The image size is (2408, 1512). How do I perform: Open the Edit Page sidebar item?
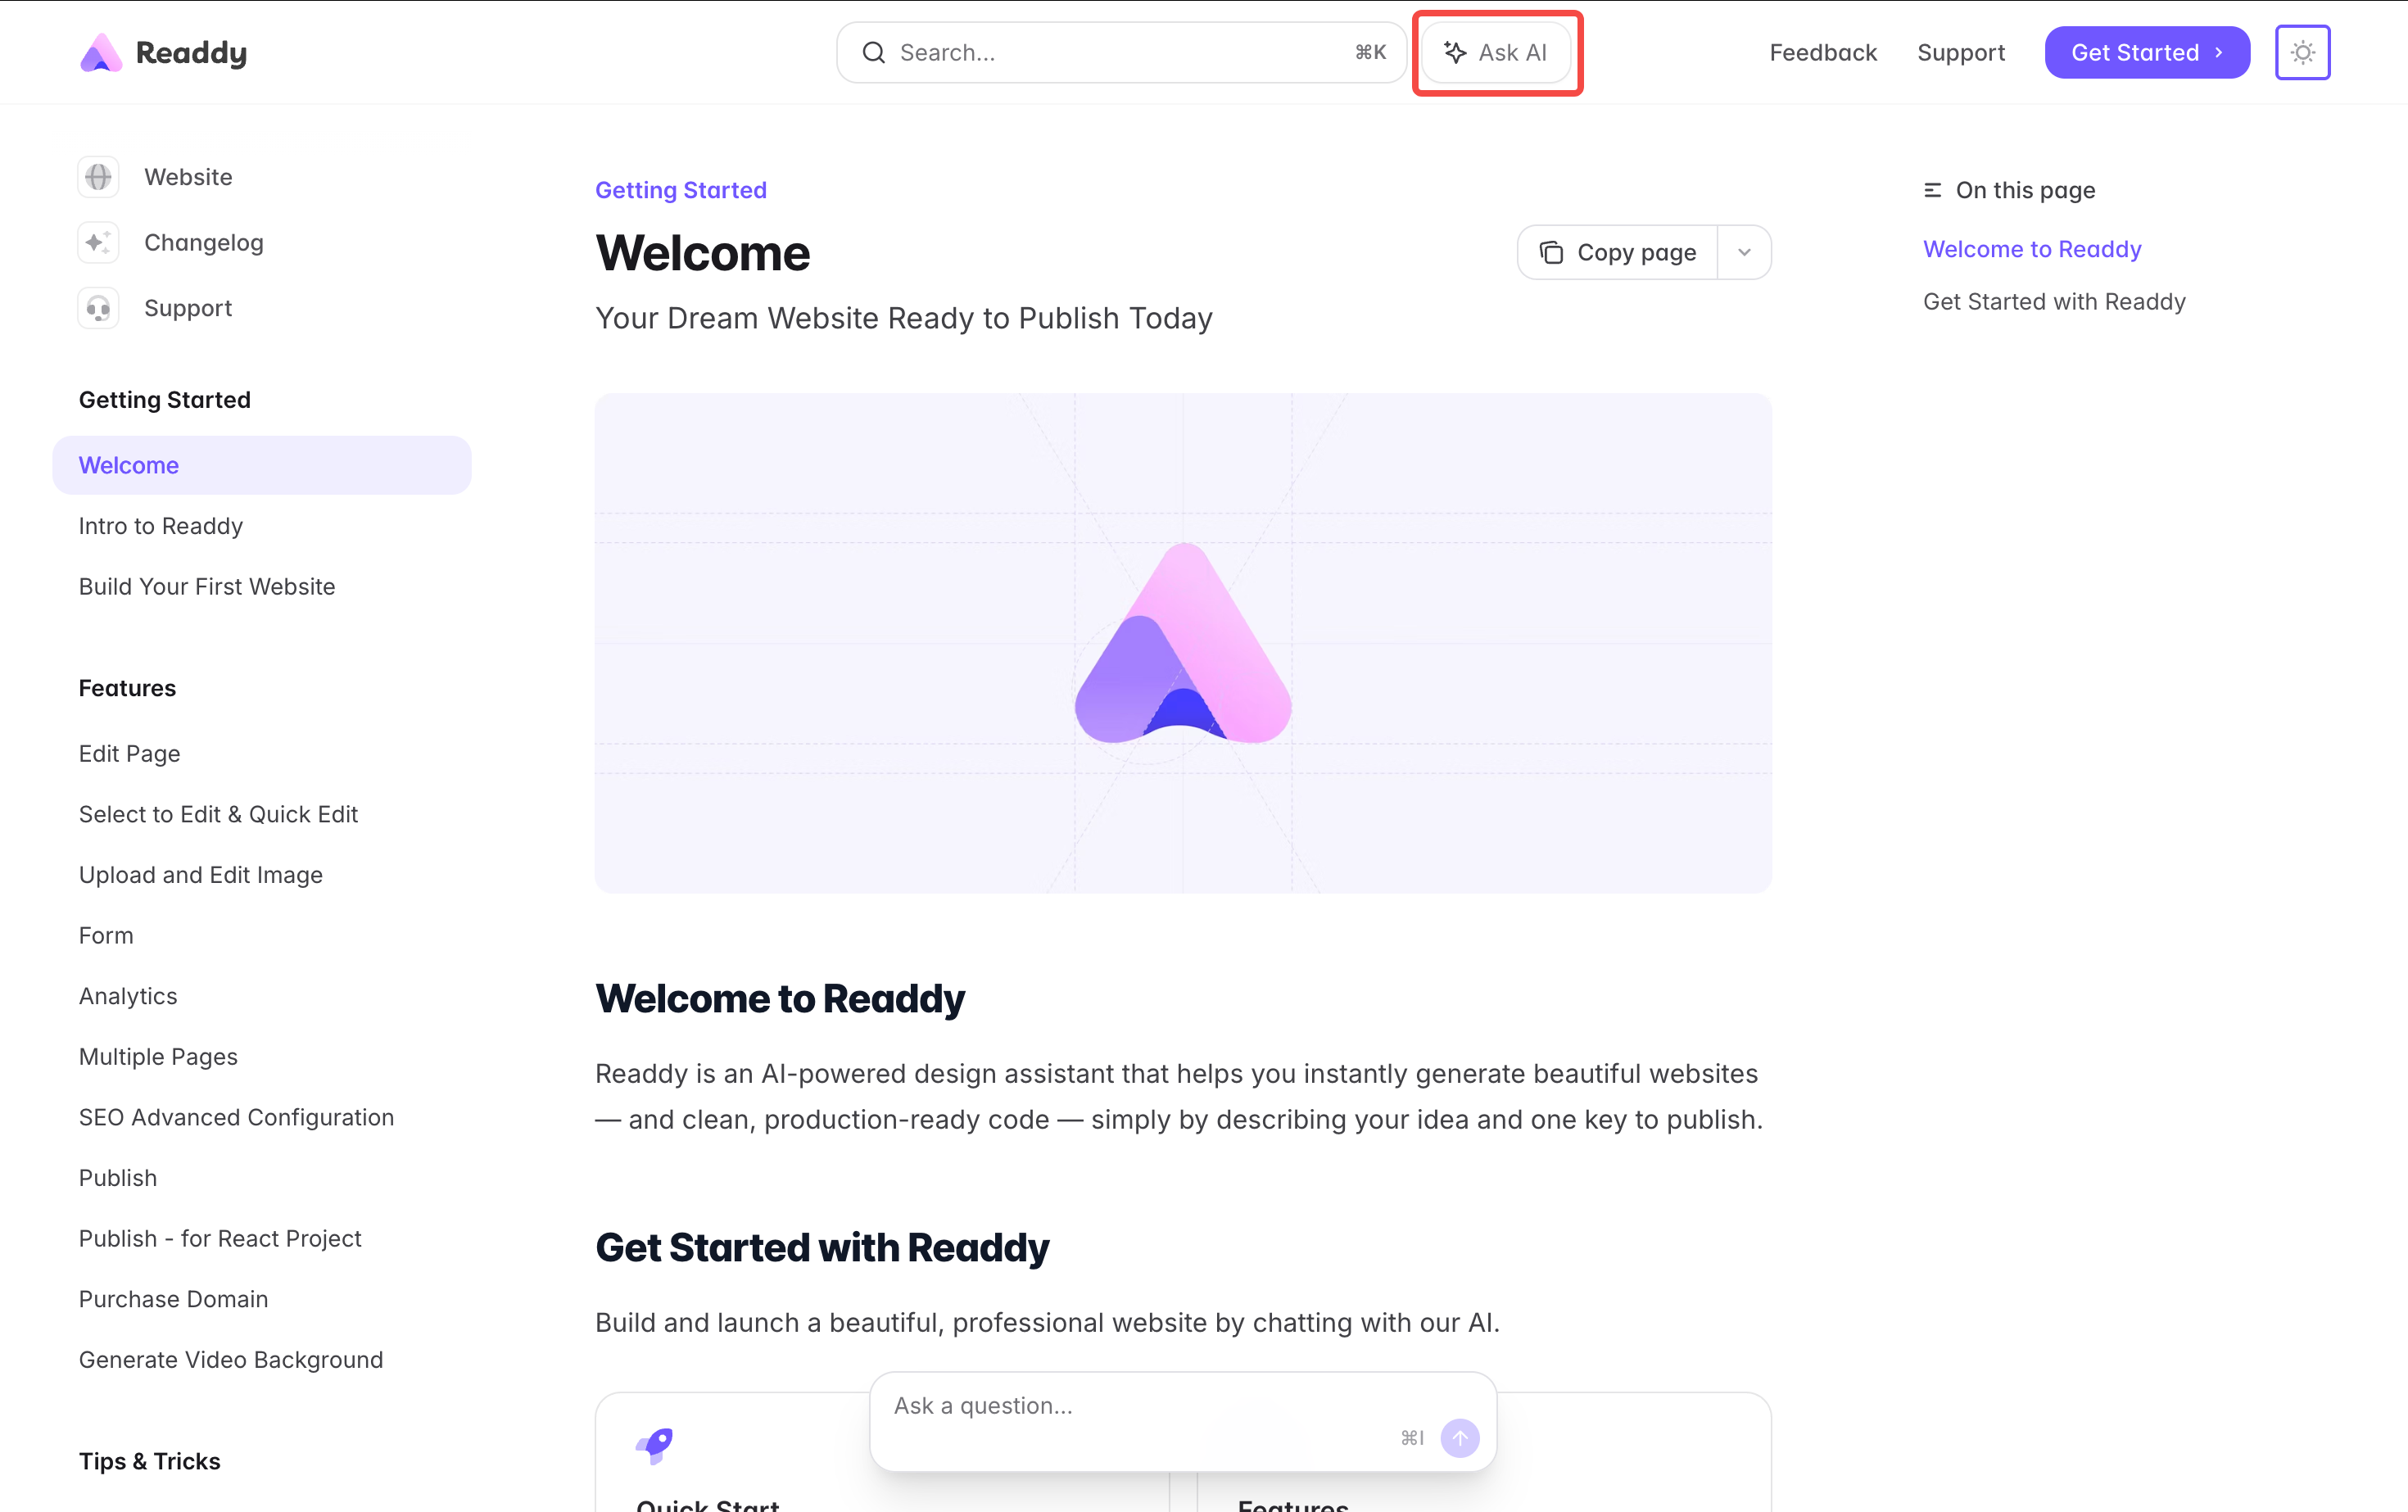pyautogui.click(x=130, y=753)
